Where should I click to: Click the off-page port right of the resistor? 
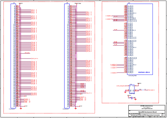(151, 90)
